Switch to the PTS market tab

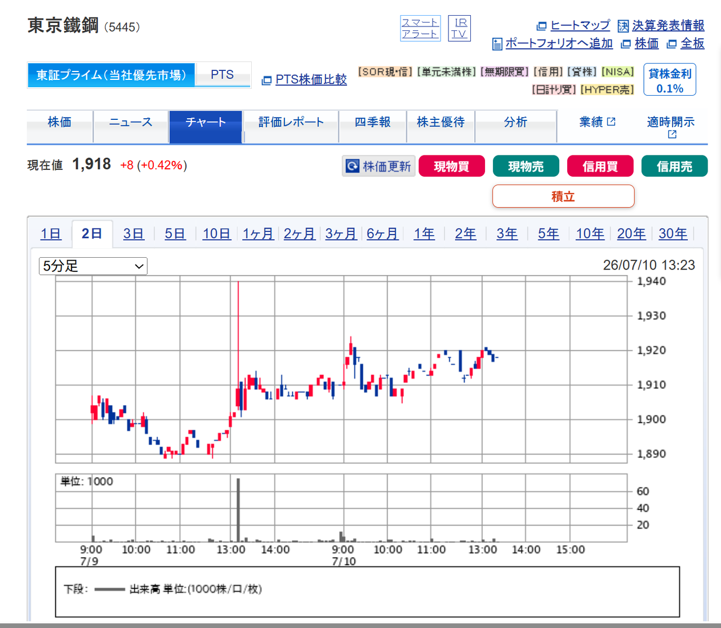(x=222, y=75)
